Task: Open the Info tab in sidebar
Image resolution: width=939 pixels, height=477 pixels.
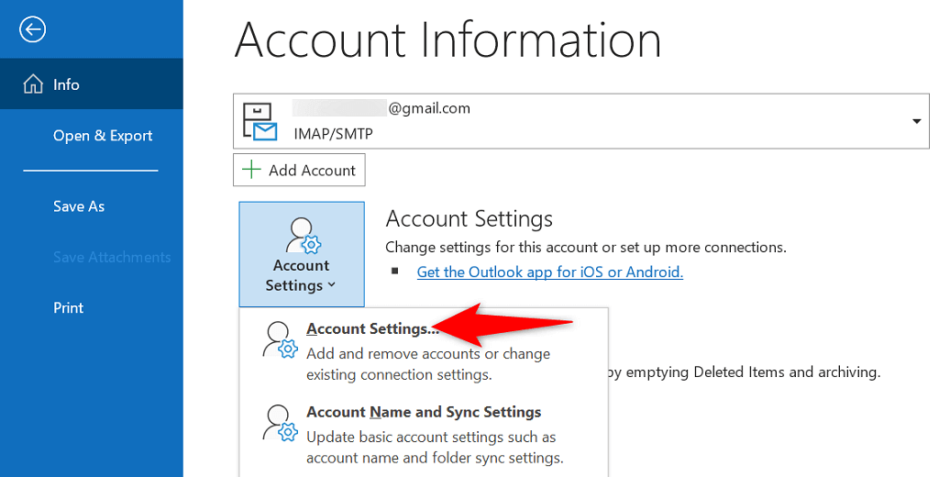Action: click(x=66, y=84)
